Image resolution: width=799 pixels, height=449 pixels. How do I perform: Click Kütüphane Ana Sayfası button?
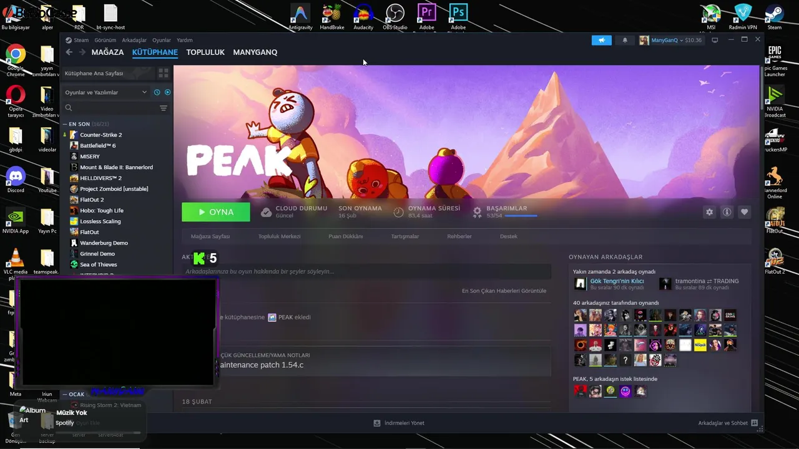coord(108,73)
